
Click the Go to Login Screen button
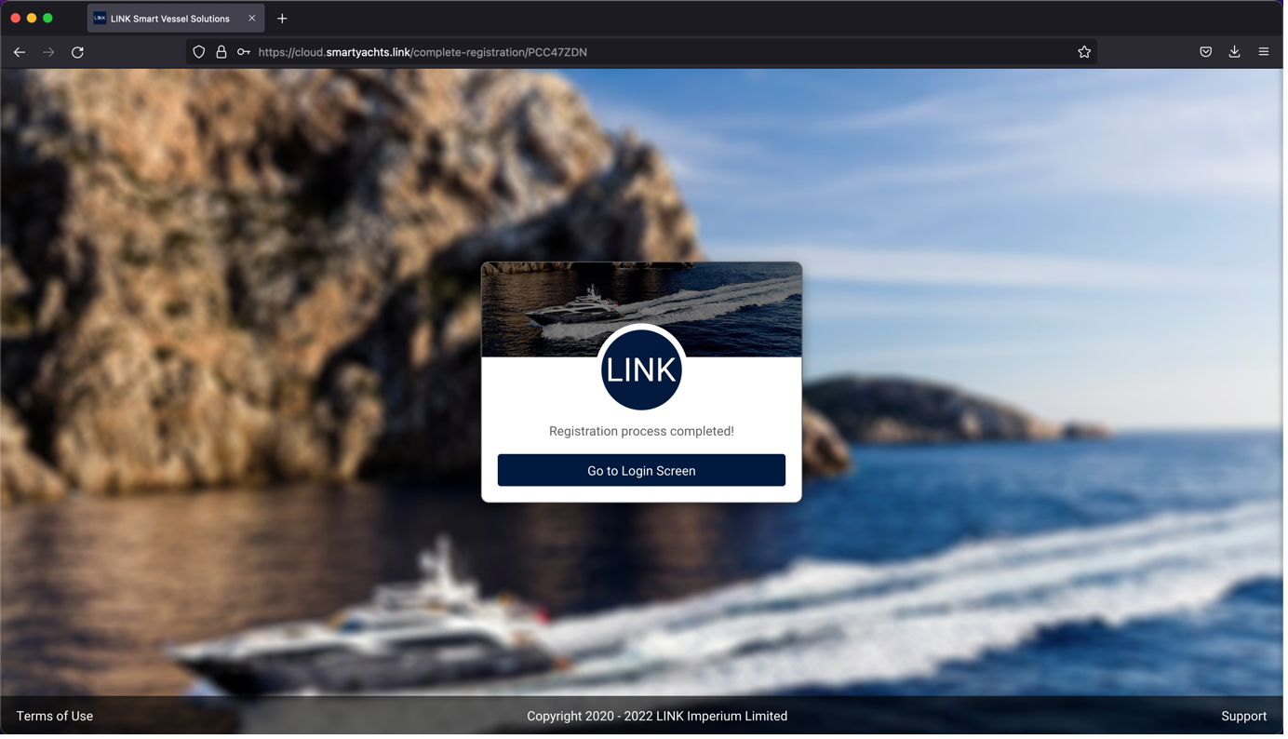pos(643,472)
